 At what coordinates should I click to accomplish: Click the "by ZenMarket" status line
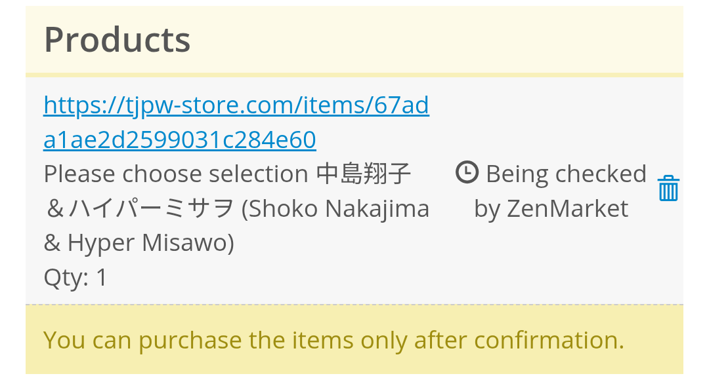coord(551,208)
